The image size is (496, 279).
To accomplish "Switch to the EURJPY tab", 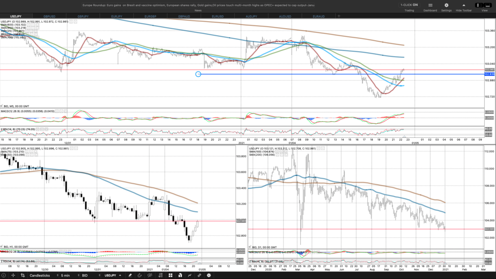I will click(117, 16).
